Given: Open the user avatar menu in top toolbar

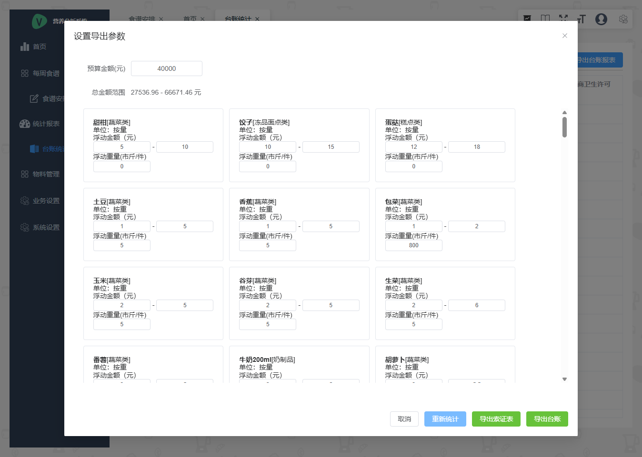Looking at the screenshot, I should click(x=601, y=19).
